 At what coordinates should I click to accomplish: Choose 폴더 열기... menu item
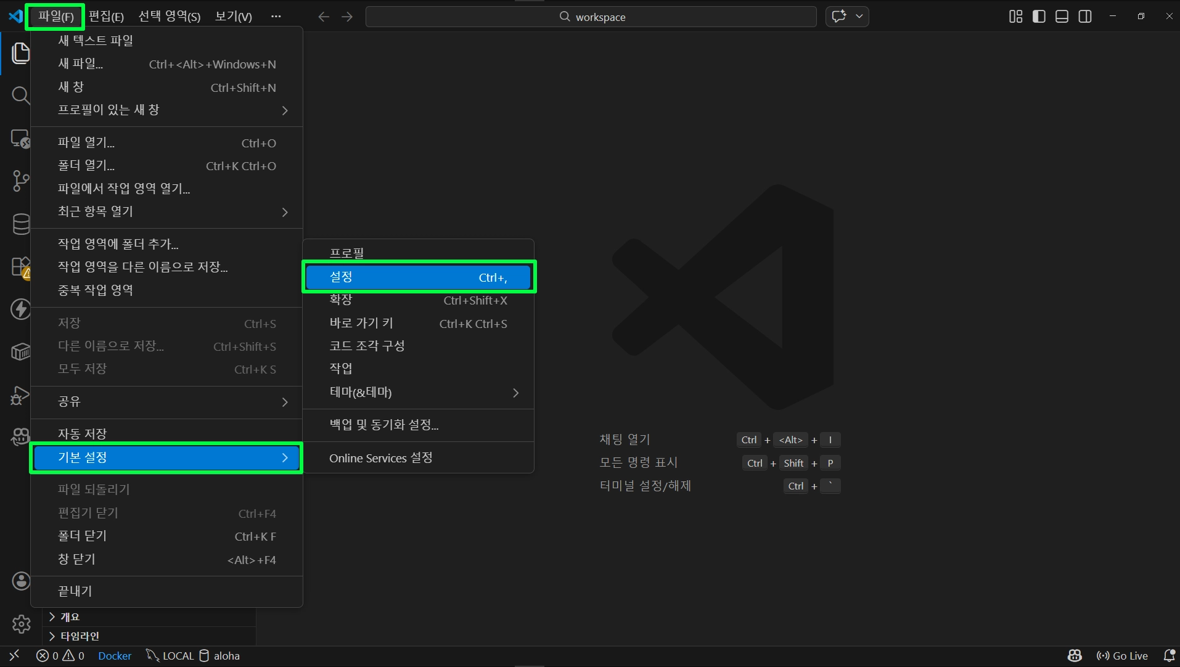tap(166, 166)
